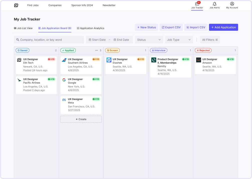Click the search magnifier icon
The image size is (252, 179).
pos(18,39)
